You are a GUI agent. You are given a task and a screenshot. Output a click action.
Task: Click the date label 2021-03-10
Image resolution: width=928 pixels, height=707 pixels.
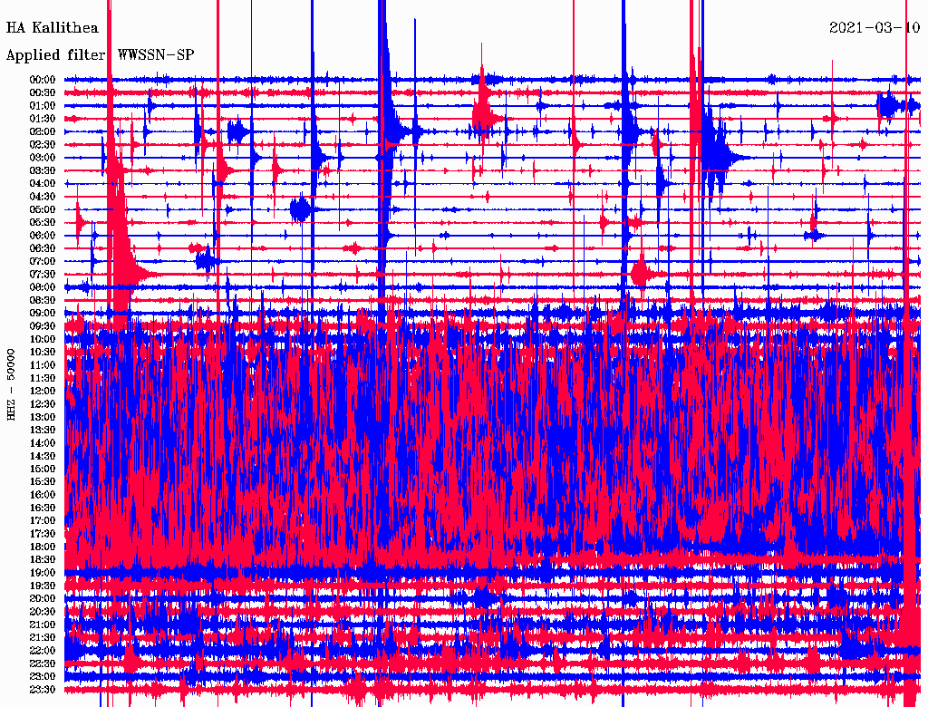point(875,28)
